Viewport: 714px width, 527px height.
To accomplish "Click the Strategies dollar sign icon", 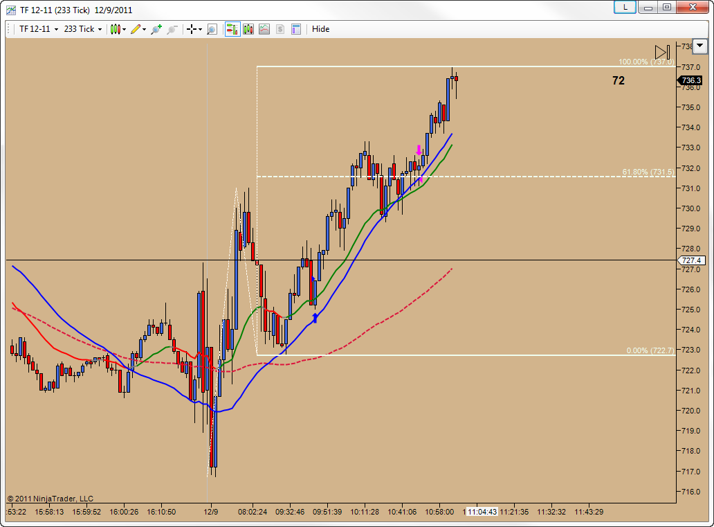I will (x=280, y=29).
